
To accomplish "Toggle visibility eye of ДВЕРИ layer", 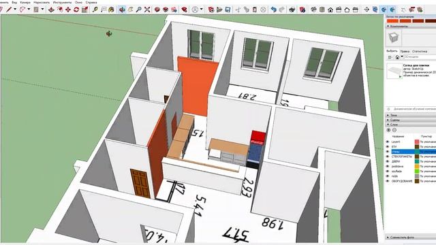I will [388, 161].
